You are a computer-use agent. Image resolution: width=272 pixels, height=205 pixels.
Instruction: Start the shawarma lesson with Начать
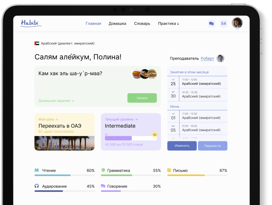coord(142,98)
